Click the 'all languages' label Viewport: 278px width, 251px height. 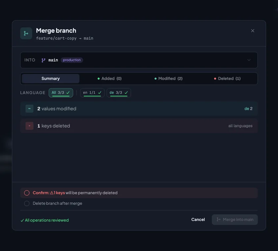[x=240, y=126]
